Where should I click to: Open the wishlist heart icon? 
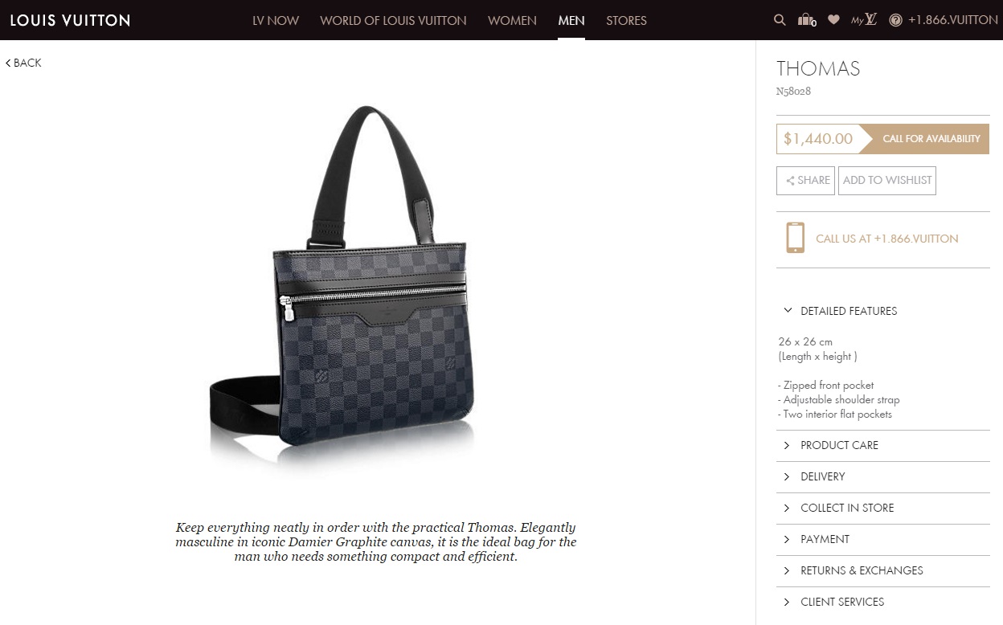(833, 20)
